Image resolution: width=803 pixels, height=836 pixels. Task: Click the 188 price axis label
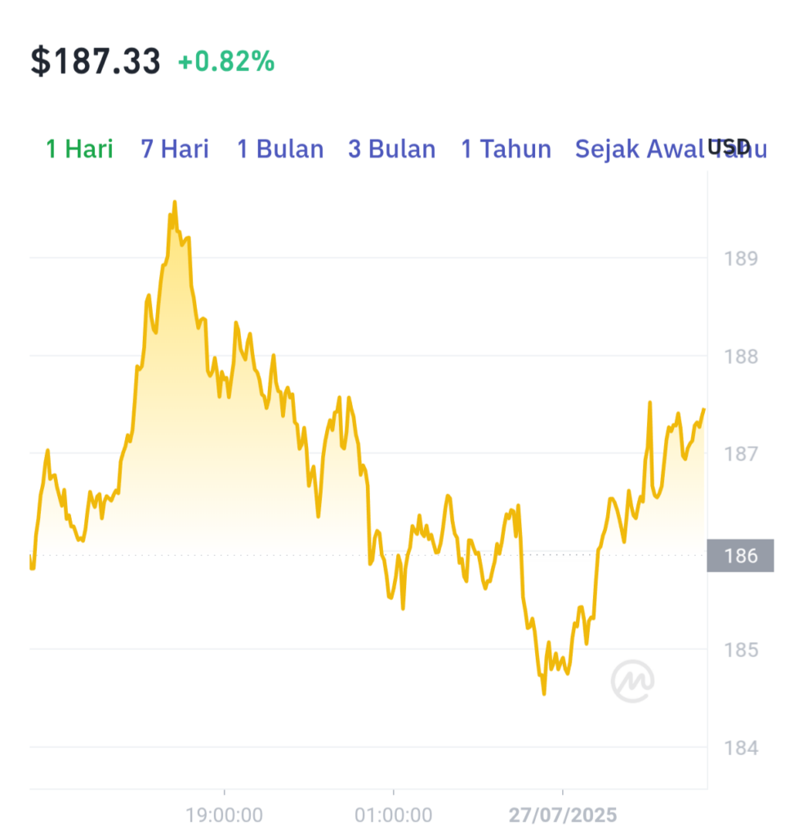click(741, 356)
